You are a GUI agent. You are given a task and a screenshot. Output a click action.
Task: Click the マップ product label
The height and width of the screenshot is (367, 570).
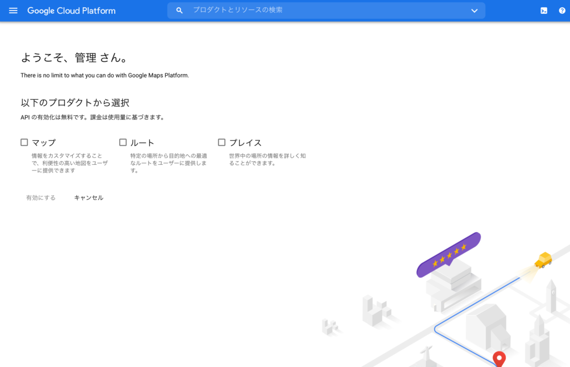pyautogui.click(x=43, y=143)
